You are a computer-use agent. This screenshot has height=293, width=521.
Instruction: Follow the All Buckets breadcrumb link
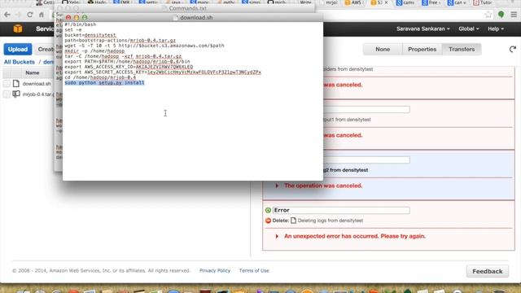20,62
